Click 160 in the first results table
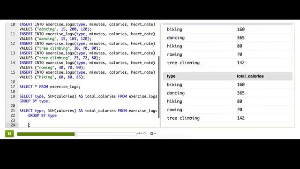300x169 pixels. tap(240, 29)
